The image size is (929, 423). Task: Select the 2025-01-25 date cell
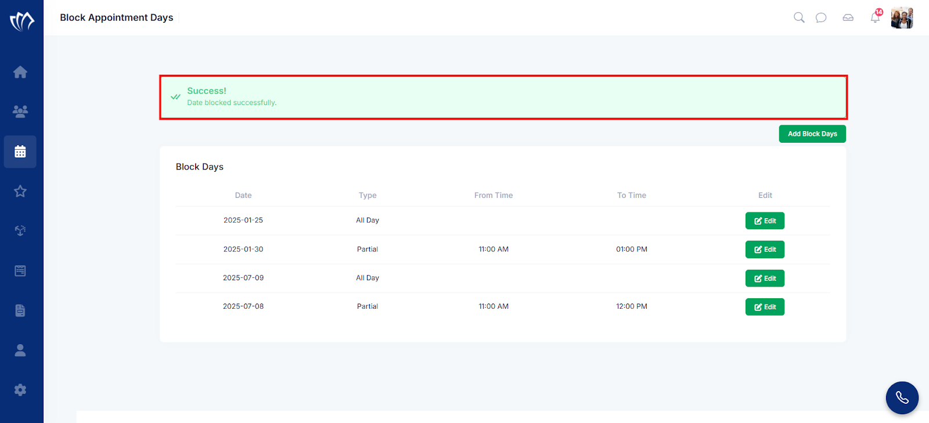[243, 220]
